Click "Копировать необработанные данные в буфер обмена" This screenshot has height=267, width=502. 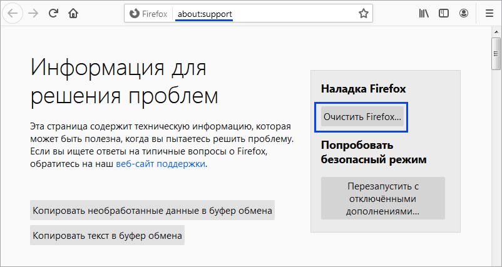pyautogui.click(x=152, y=210)
